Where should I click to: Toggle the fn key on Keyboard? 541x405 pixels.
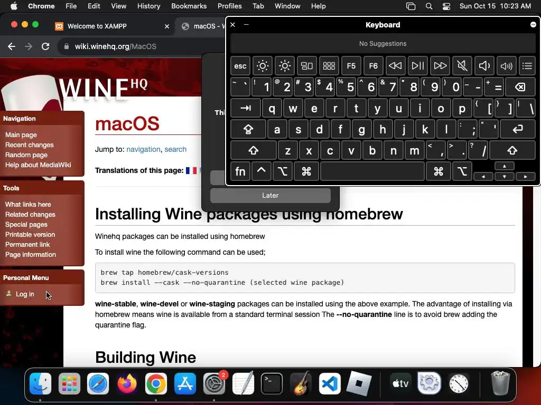pos(240,171)
